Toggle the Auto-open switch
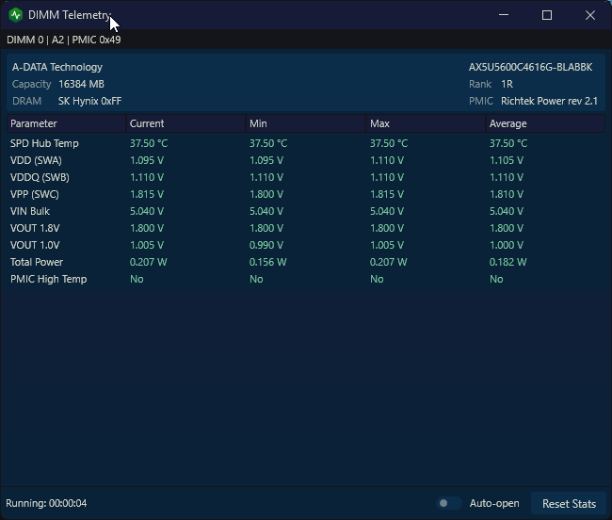Viewport: 612px width, 520px height. coord(448,503)
